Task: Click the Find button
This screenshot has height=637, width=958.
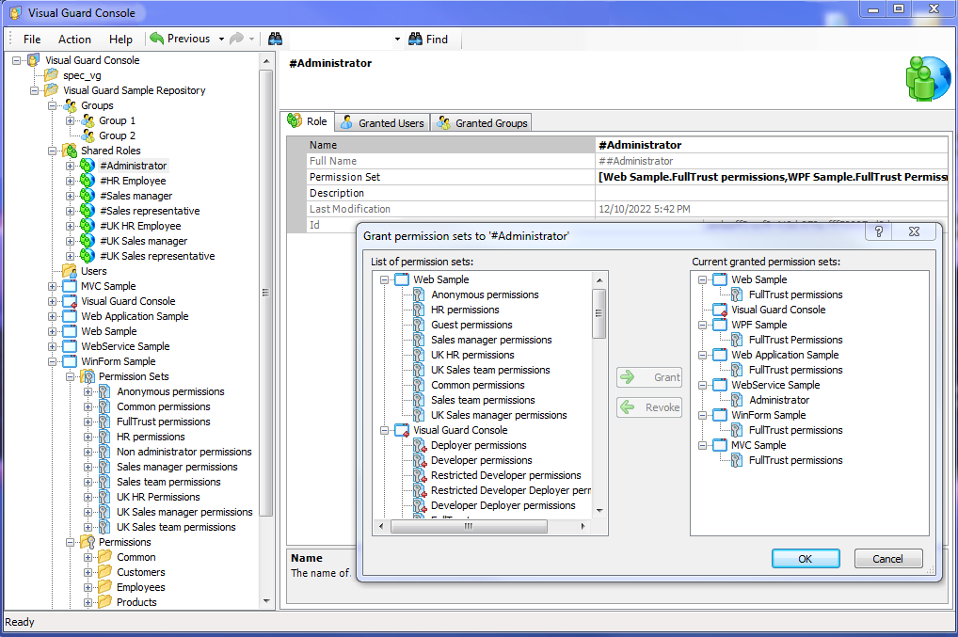Action: coord(428,40)
